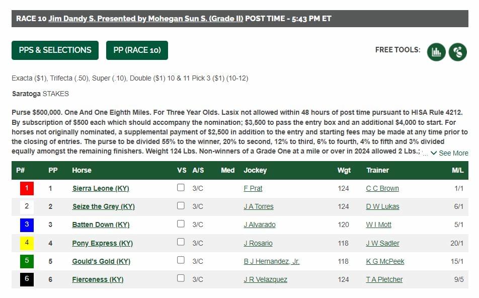
Task: Enable the VS checkbox for Pony Express
Action: tap(181, 242)
